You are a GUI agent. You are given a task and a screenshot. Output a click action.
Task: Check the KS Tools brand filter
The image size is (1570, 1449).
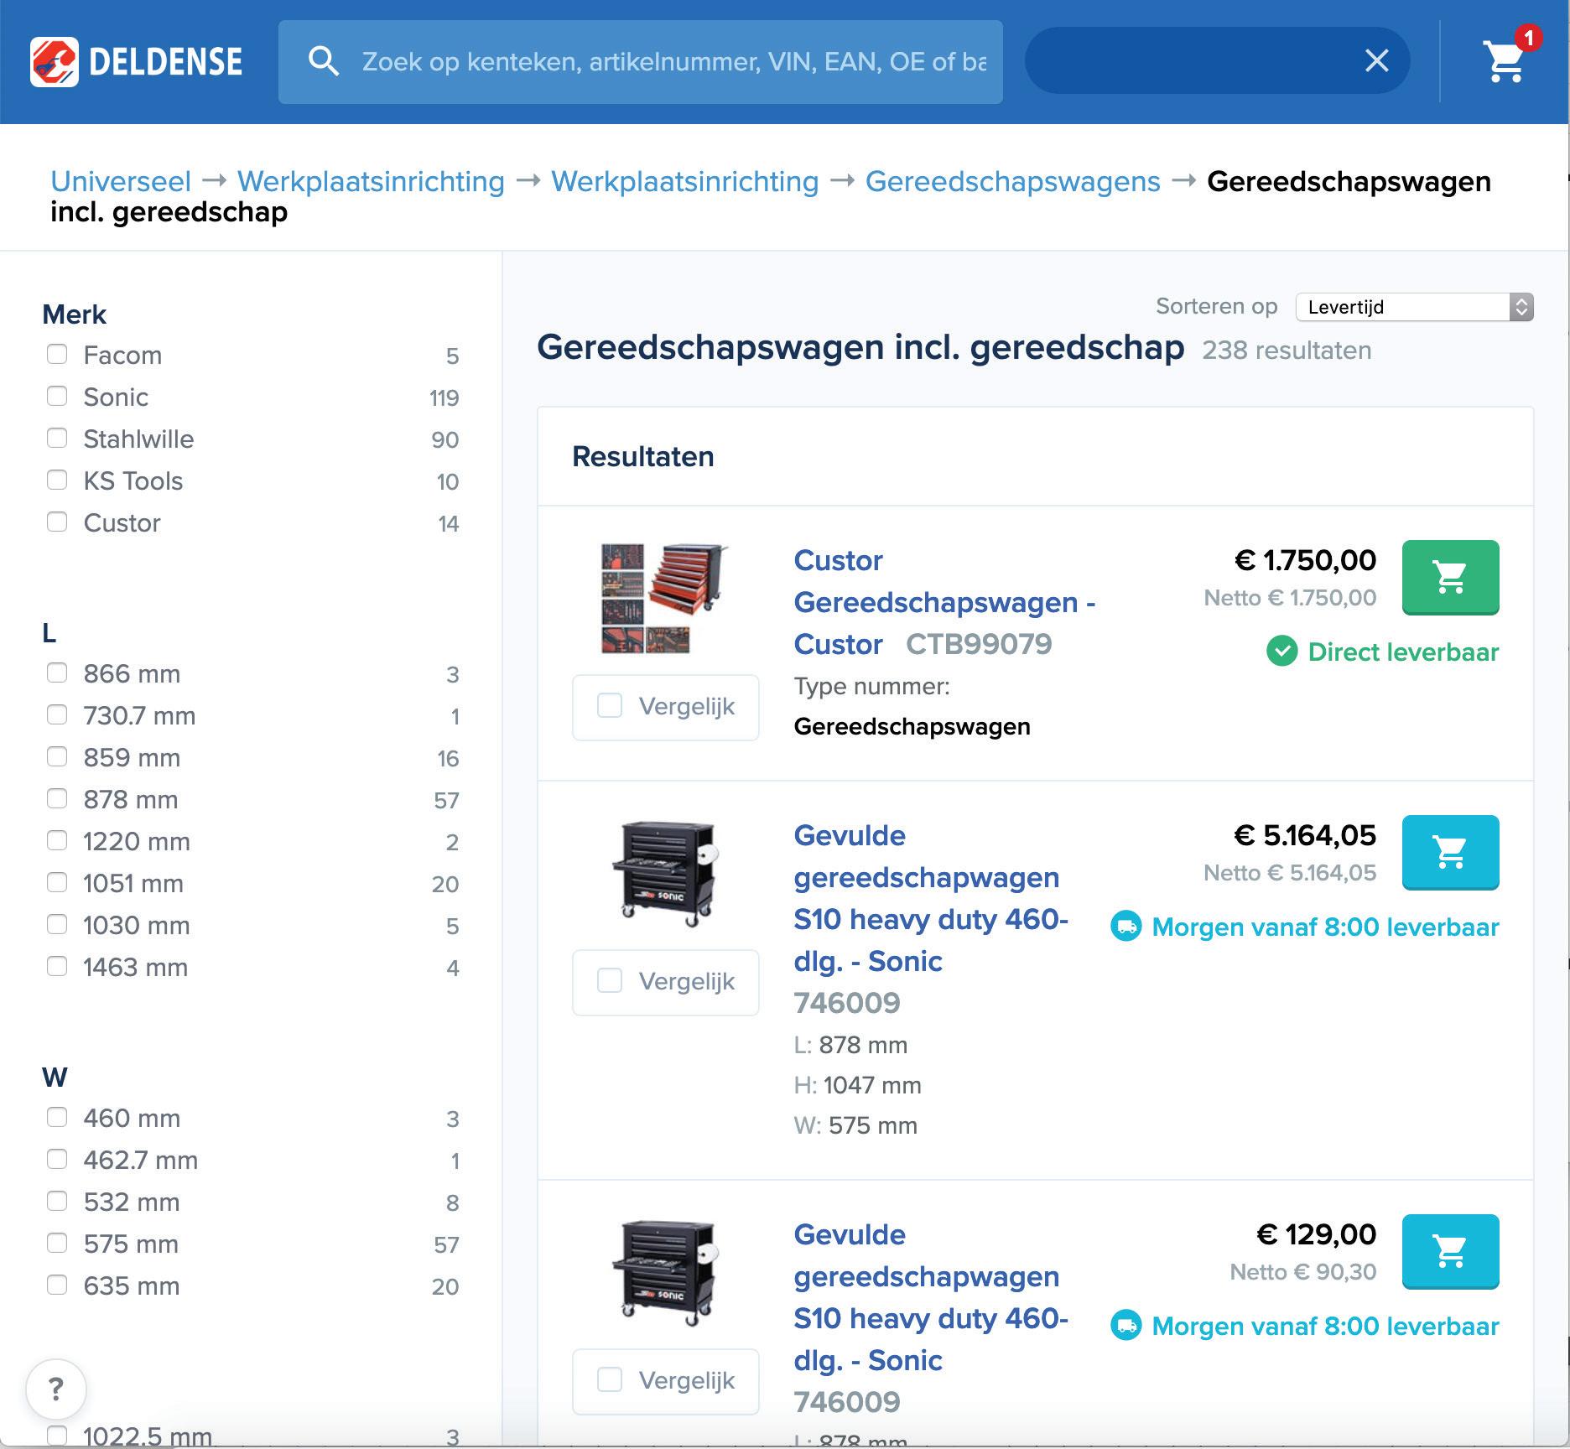tap(57, 480)
